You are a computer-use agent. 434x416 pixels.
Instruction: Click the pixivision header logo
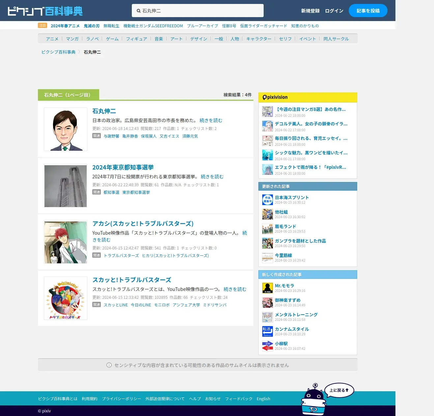click(275, 97)
